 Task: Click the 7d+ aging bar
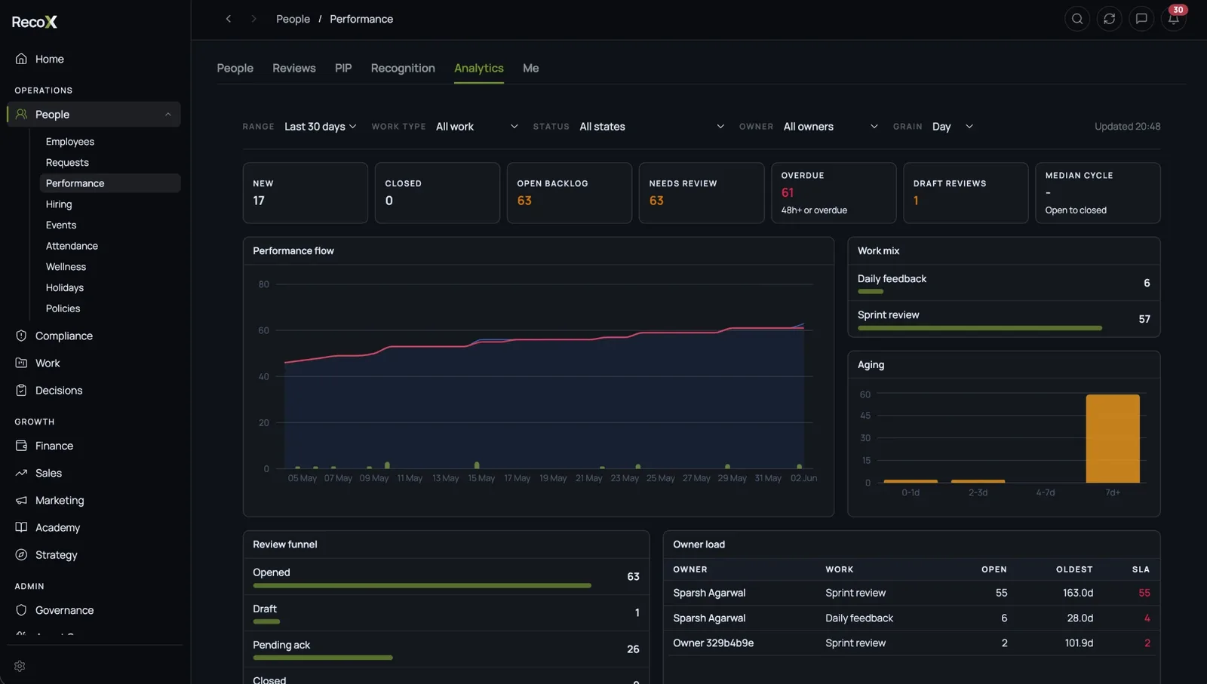pos(1113,438)
